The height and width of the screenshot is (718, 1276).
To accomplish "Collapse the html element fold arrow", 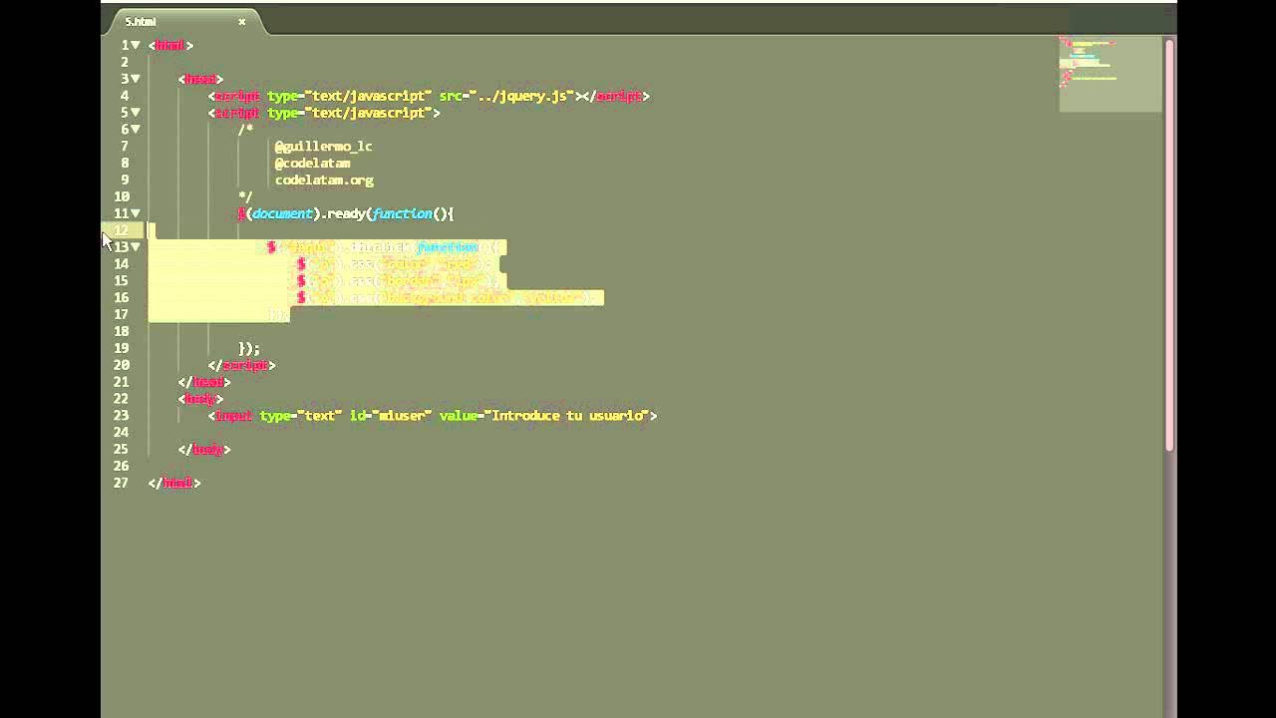I will tap(135, 45).
